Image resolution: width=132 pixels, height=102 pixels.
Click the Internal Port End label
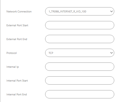(x=17, y=95)
